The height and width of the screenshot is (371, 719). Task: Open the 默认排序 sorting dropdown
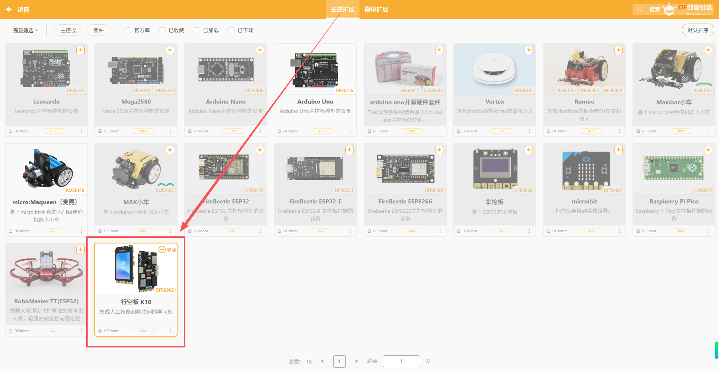point(698,30)
